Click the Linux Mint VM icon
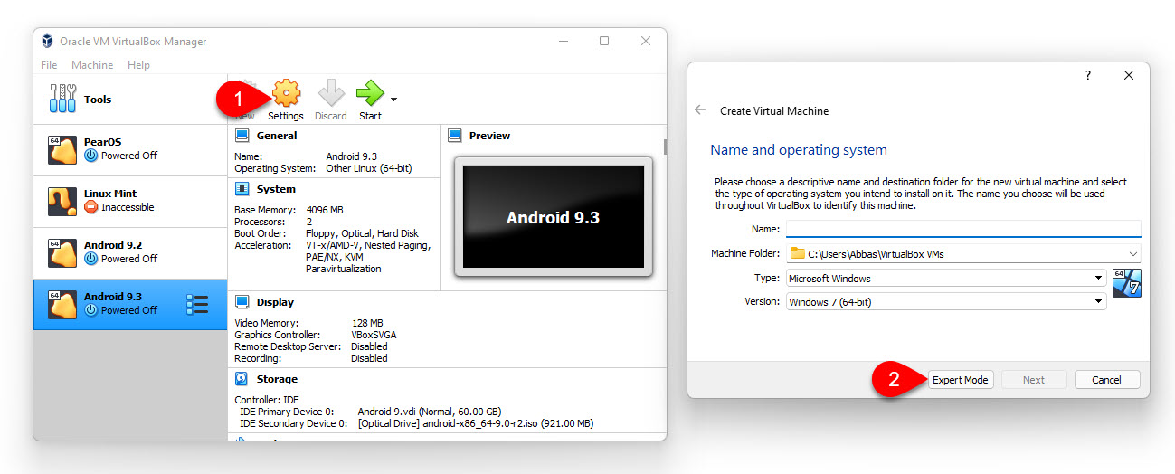This screenshot has height=474, width=1175. pos(62,202)
